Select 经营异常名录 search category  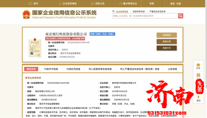coord(139,11)
